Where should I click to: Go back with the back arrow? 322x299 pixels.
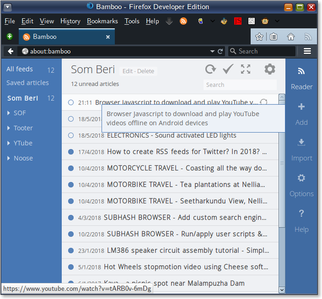(11, 51)
